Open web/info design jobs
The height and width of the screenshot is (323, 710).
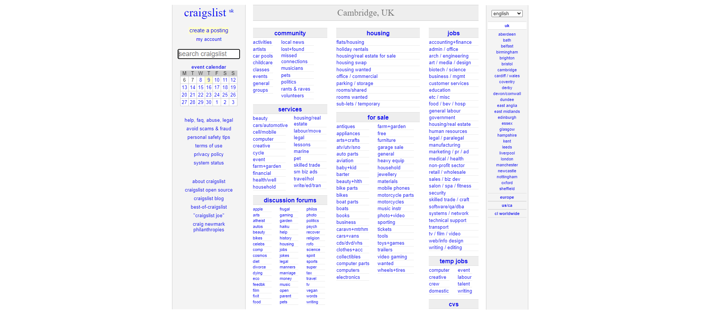coord(446,241)
